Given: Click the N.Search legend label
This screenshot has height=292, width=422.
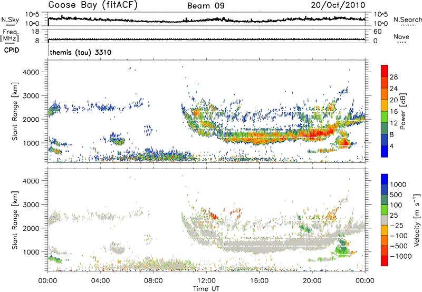Looking at the screenshot, I should pos(407,20).
